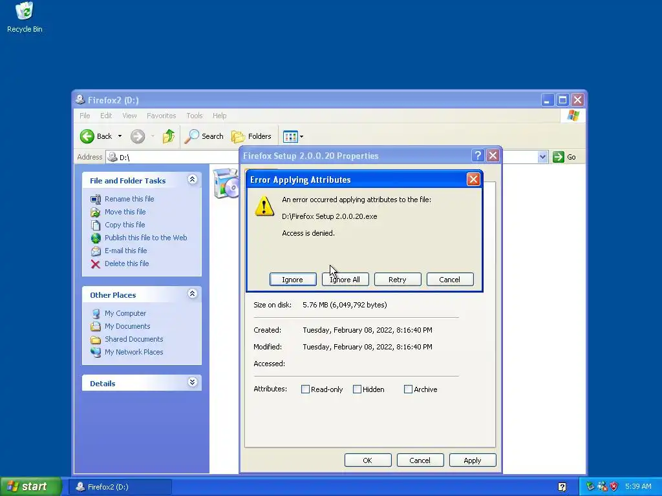Click the network connection tray icon
This screenshot has height=496, width=662.
[602, 487]
